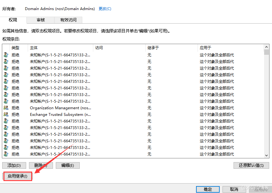Click the 更改(C) owner link
The width and height of the screenshot is (272, 193).
(x=105, y=9)
